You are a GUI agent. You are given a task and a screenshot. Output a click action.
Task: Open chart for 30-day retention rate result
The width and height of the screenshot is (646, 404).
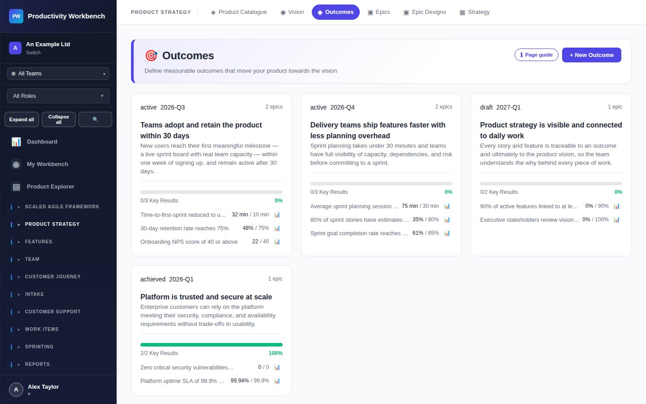coord(277,228)
